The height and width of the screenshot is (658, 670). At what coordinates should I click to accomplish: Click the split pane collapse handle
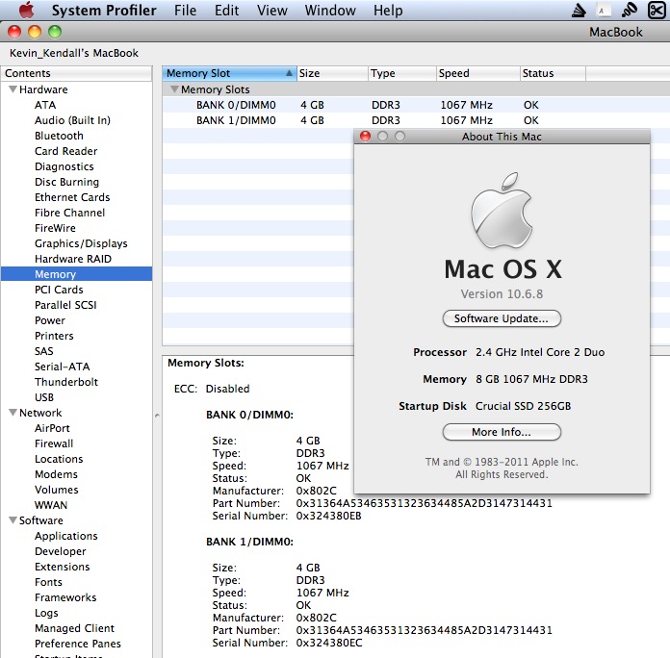[x=157, y=415]
